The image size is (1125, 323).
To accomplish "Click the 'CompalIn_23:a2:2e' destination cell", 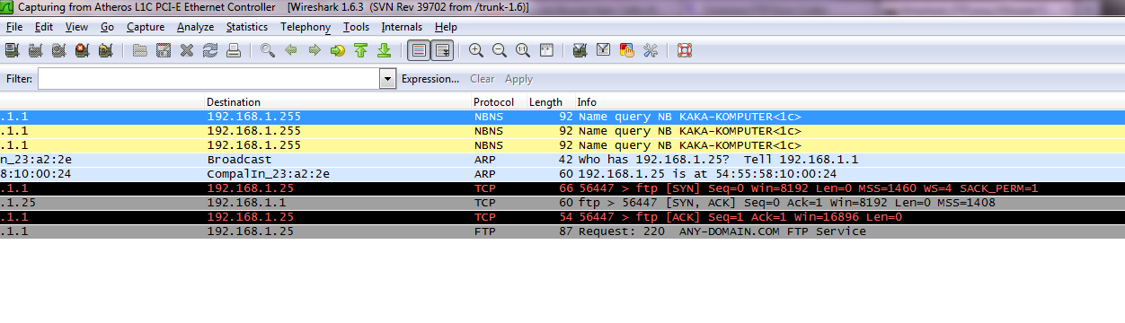I will (x=269, y=174).
